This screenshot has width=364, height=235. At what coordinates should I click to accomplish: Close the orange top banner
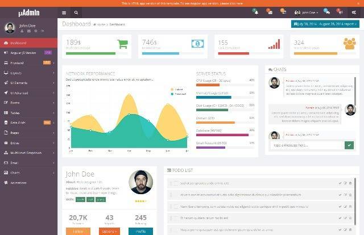[358, 3]
